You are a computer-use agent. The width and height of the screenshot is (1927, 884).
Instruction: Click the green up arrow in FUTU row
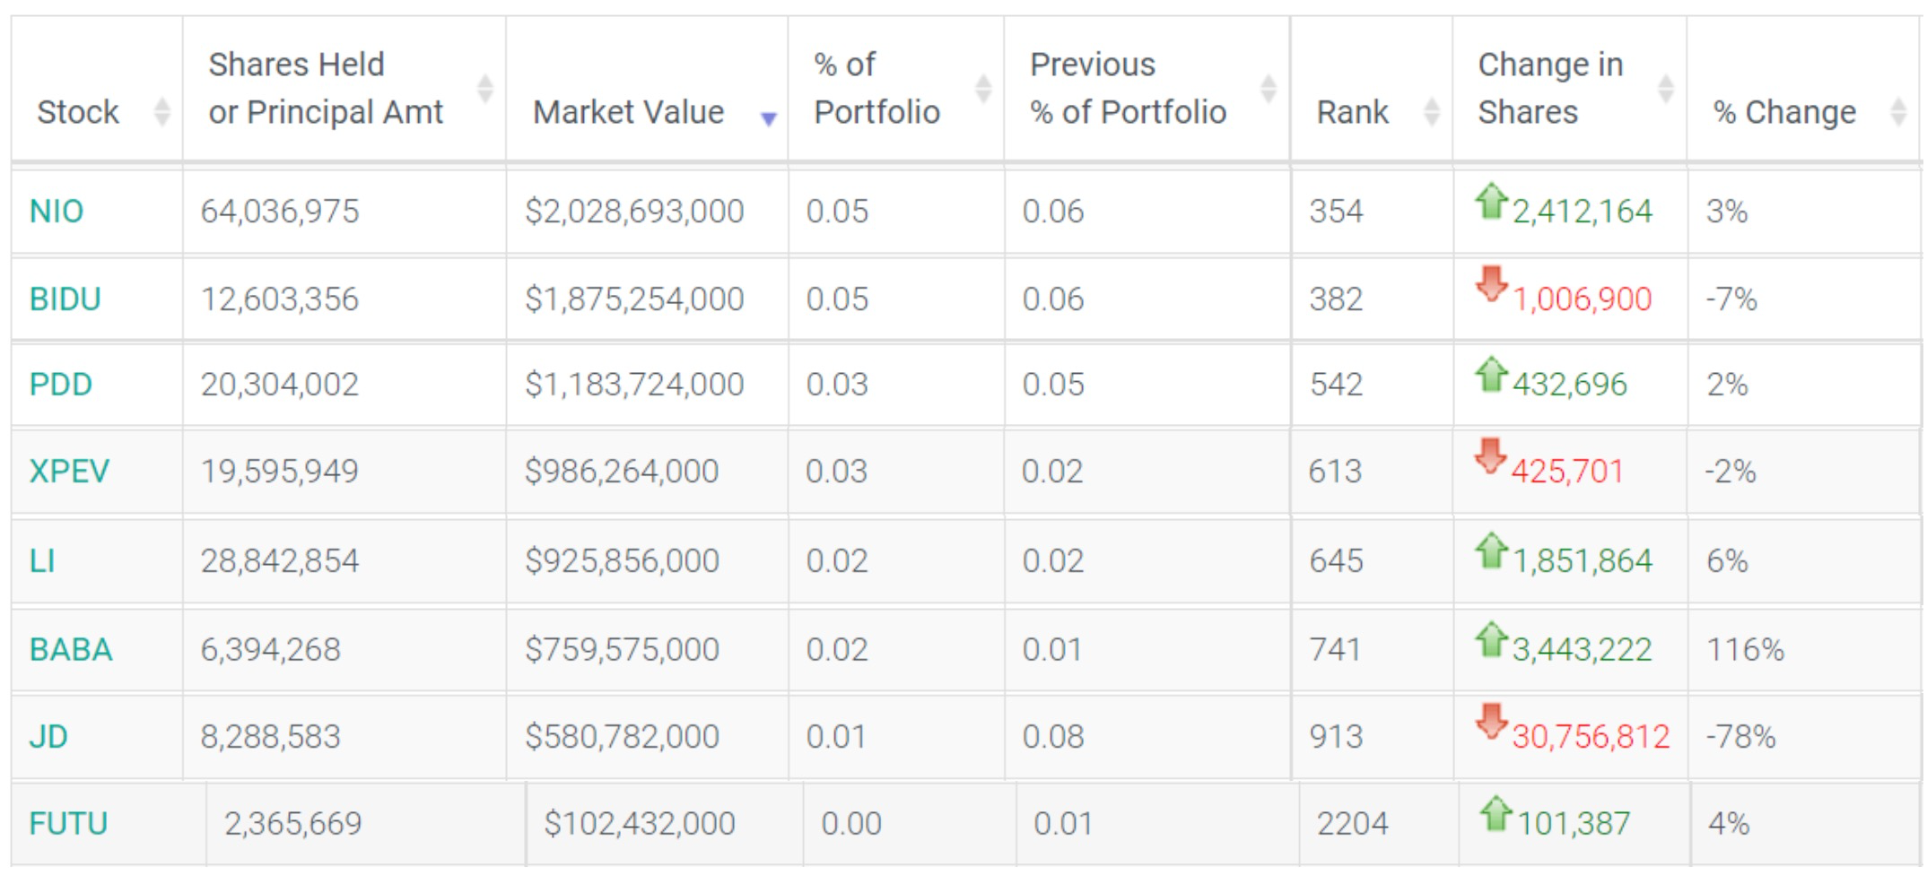pos(1495,813)
